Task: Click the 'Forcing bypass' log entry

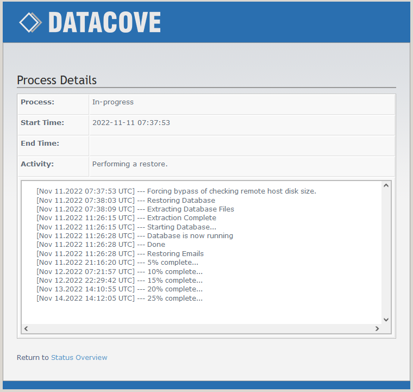Action: coord(176,191)
